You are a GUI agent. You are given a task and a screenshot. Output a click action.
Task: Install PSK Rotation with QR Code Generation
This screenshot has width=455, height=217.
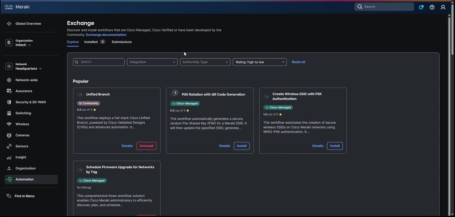(x=241, y=146)
